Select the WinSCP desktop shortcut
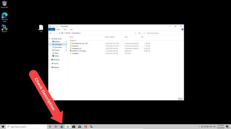Screen dimensions: 231x129 point(4,28)
